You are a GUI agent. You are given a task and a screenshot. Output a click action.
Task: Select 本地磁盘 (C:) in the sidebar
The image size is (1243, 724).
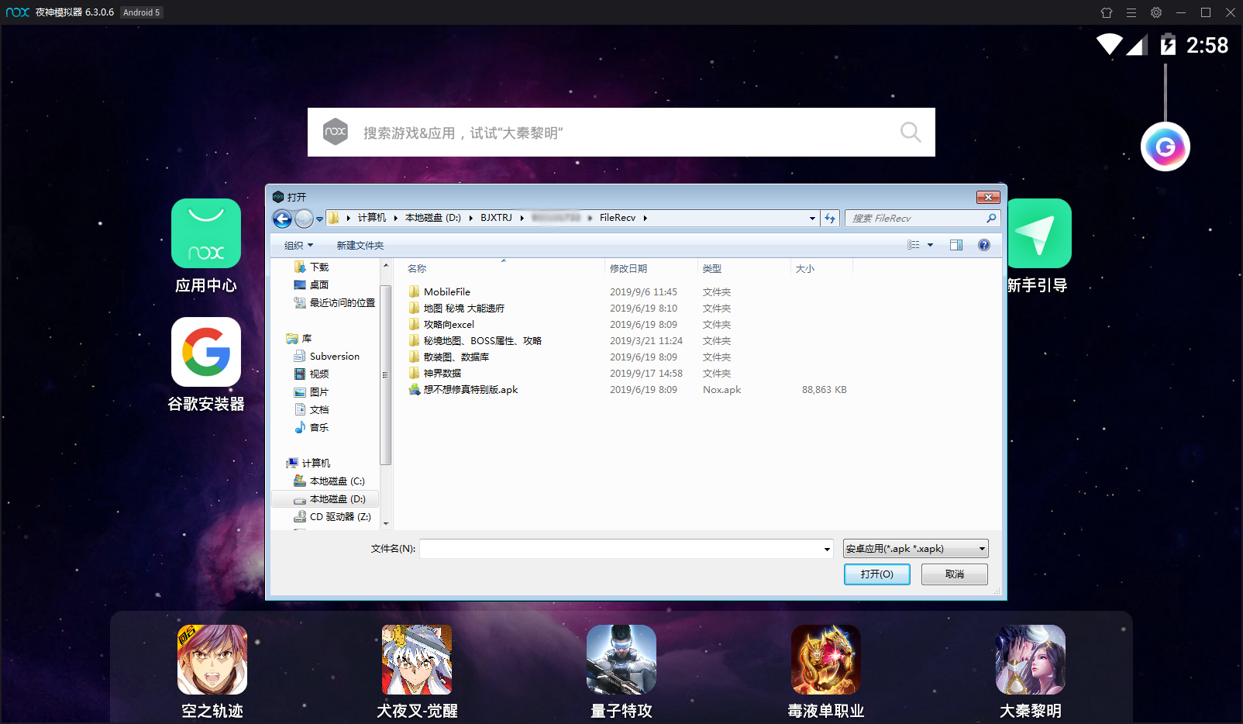[332, 481]
